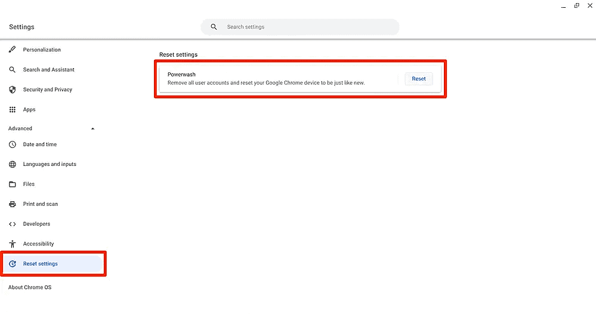Image resolution: width=596 pixels, height=314 pixels.
Task: Focus the Search settings field
Action: [x=300, y=27]
